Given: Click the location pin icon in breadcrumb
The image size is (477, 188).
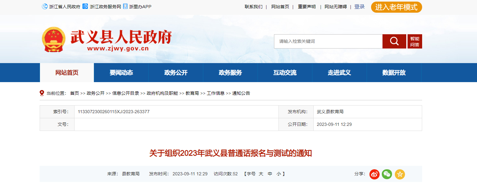Looking at the screenshot, I should (x=42, y=93).
